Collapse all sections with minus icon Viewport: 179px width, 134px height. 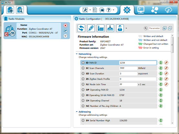point(170,28)
